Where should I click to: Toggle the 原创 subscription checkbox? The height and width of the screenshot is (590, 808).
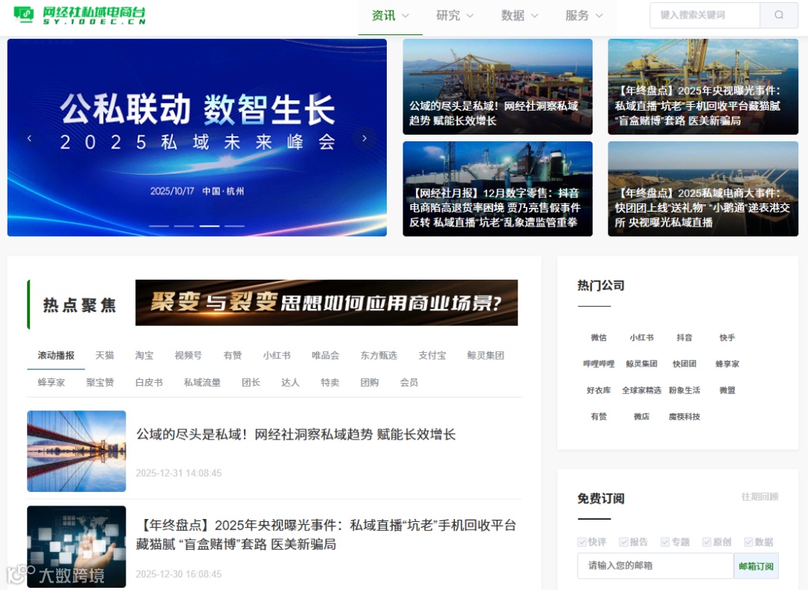(x=707, y=542)
